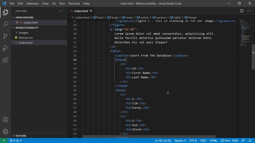Click the lang="en-GB" attribute text
Image resolution: width=255 pixels, height=143 pixels.
coord(125,29)
